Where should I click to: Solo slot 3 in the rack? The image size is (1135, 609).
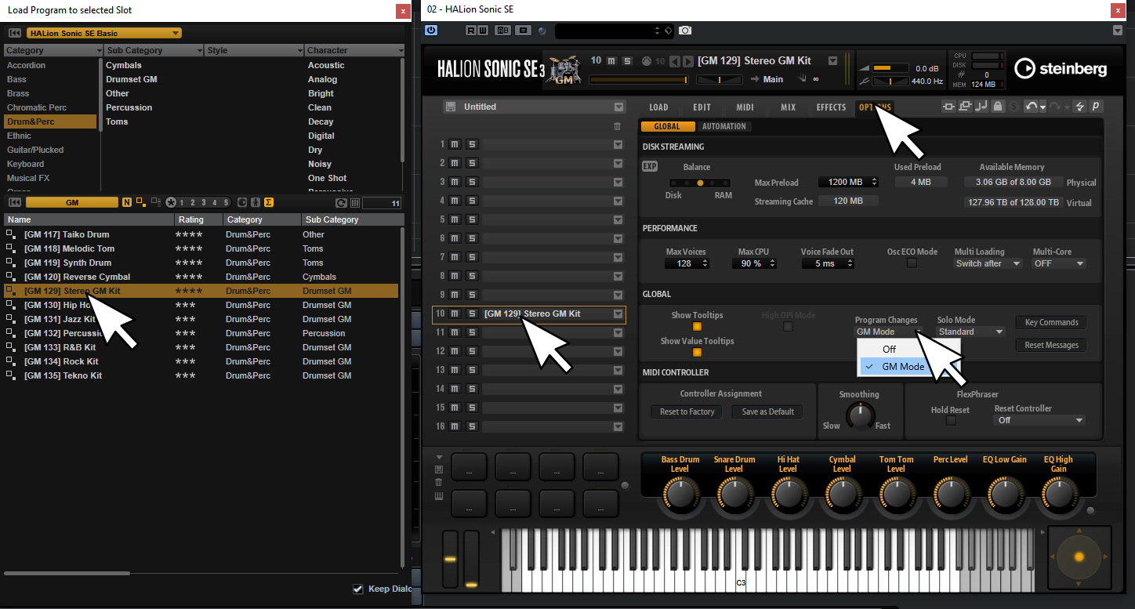click(471, 182)
